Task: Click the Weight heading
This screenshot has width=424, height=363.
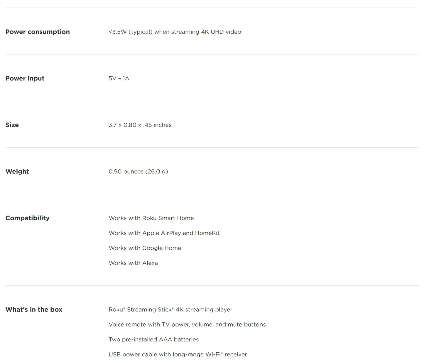Action: tap(17, 172)
